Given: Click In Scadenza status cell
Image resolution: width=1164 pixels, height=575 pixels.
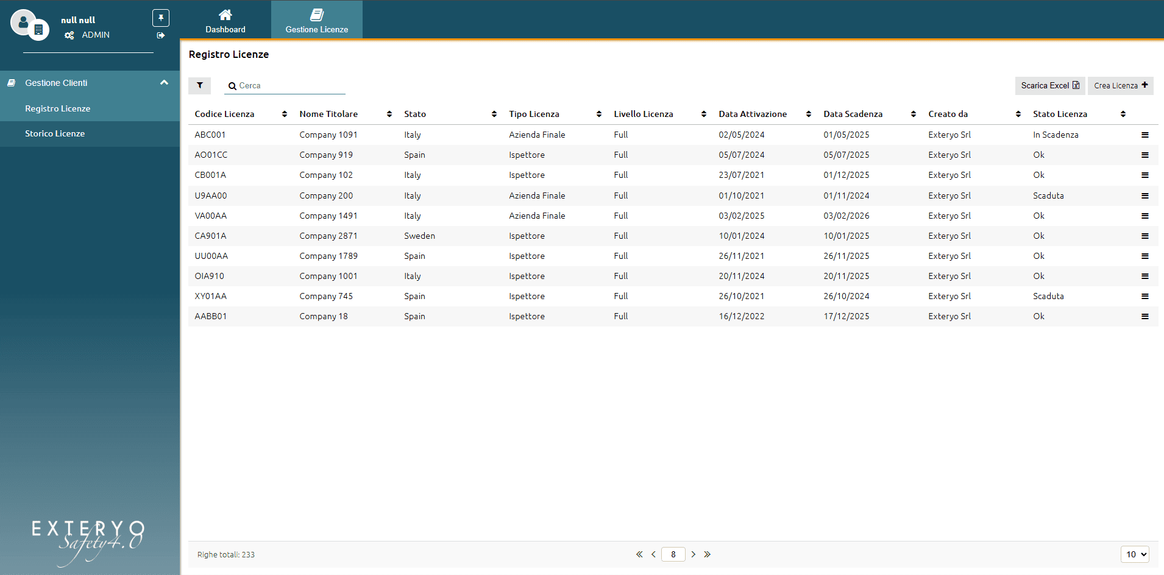Looking at the screenshot, I should tap(1056, 135).
